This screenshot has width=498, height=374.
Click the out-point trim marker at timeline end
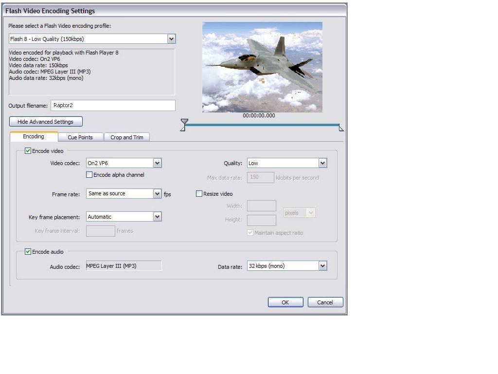click(x=341, y=129)
